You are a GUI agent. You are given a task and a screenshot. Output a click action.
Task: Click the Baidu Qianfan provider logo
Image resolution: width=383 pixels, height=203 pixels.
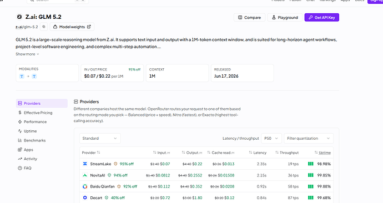[x=85, y=186]
